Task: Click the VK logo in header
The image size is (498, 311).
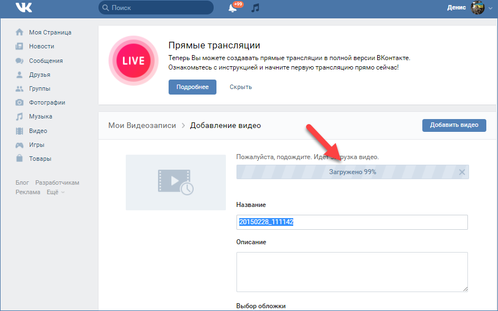Action: coord(24,8)
